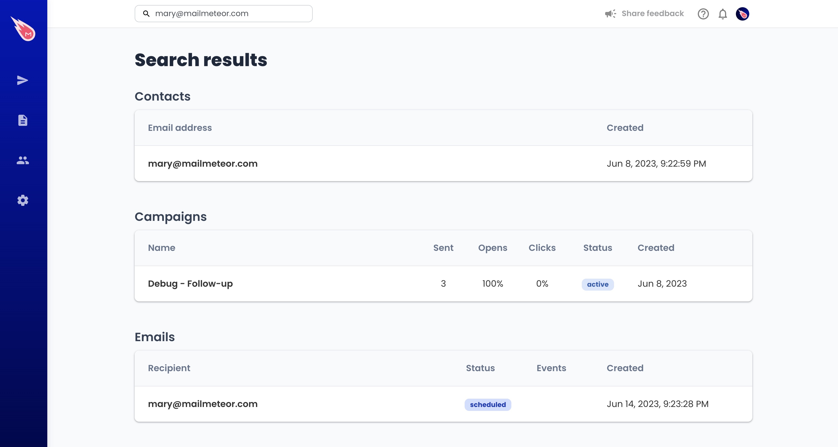Focus the search field containing mary@mailmeteor.com

[223, 14]
